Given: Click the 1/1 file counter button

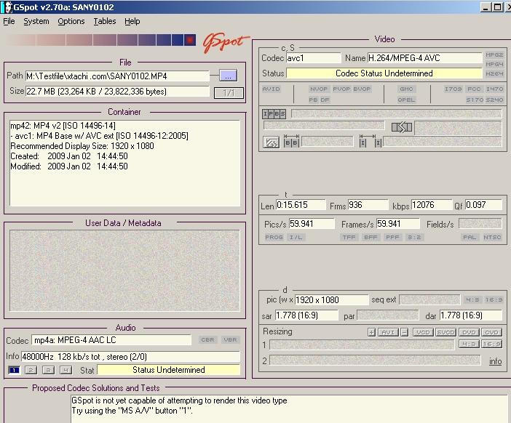Looking at the screenshot, I should click(229, 93).
